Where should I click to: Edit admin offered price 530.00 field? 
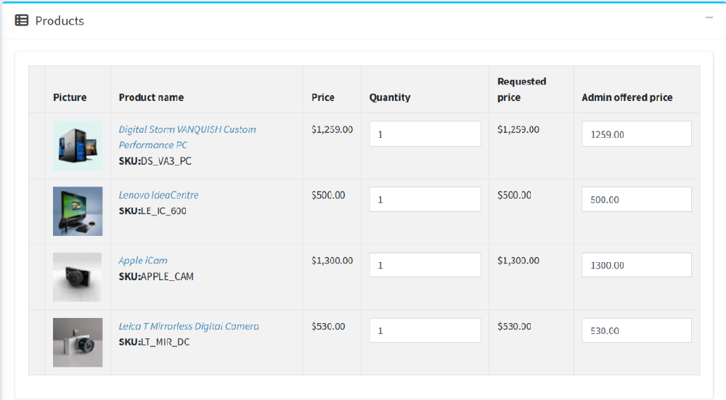(636, 330)
